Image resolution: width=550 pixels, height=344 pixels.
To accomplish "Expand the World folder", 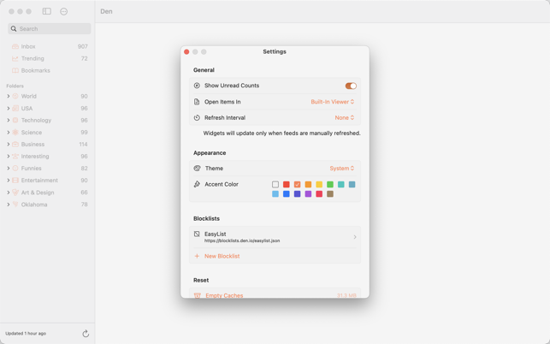I will pos(9,97).
